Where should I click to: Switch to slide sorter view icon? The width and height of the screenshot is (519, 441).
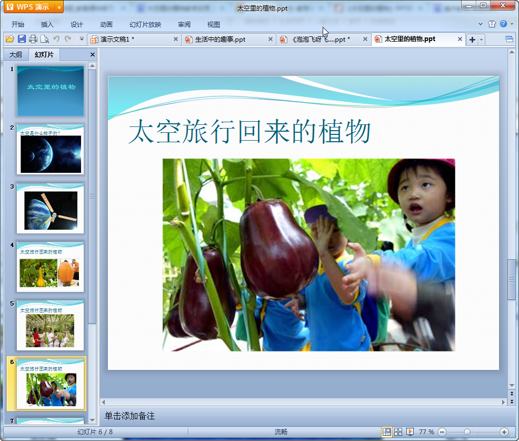[398, 432]
